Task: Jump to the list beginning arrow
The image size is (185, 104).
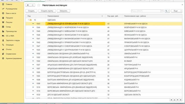Action: (x=171, y=100)
